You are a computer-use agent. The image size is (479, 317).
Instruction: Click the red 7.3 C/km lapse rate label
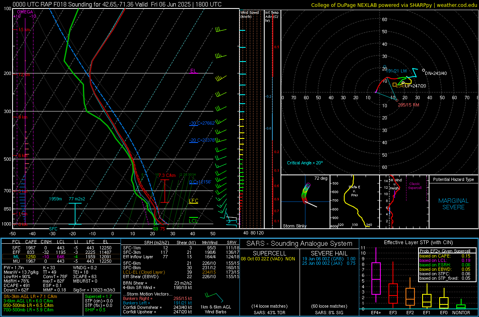tap(167, 175)
